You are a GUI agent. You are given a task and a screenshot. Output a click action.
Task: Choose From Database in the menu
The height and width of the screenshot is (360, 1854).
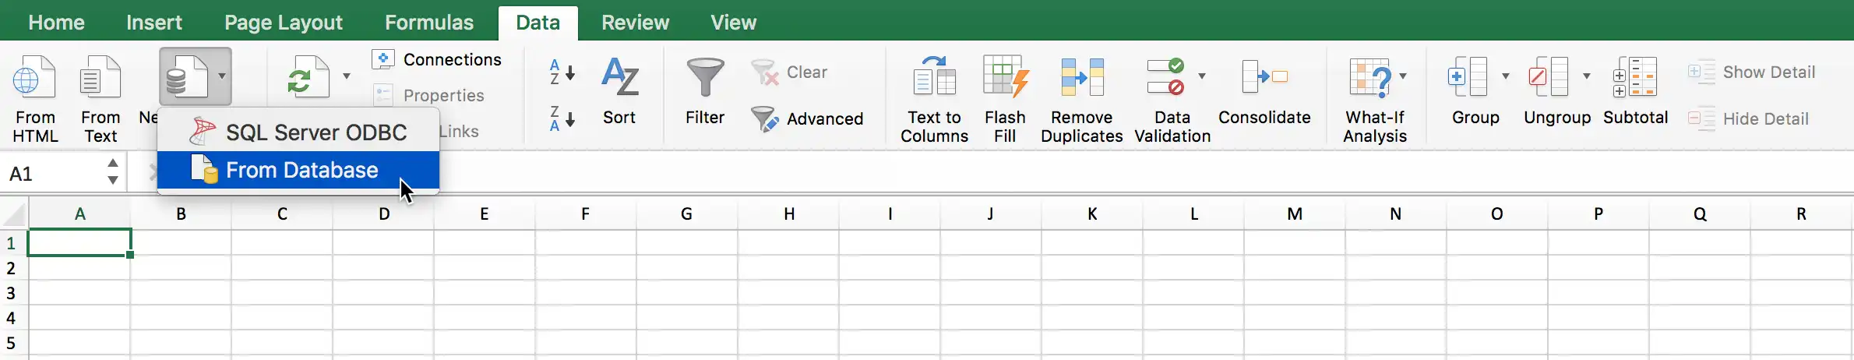point(301,170)
